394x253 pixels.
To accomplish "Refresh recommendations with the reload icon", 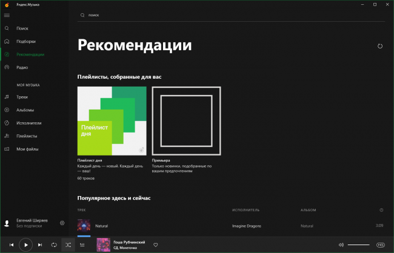I will (x=380, y=46).
